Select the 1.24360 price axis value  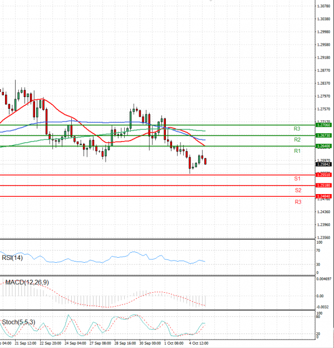tap(323, 212)
